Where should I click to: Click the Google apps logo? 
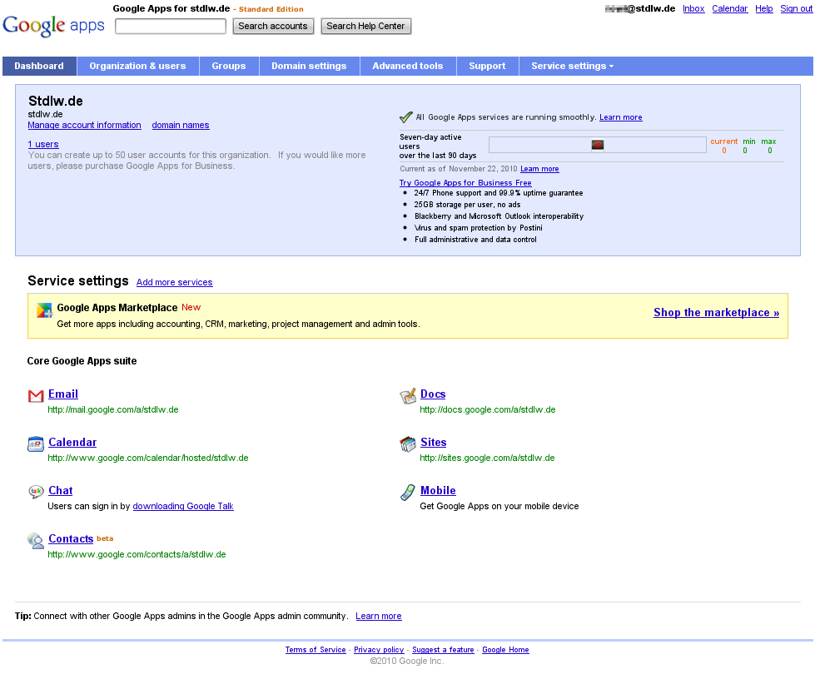[x=53, y=26]
